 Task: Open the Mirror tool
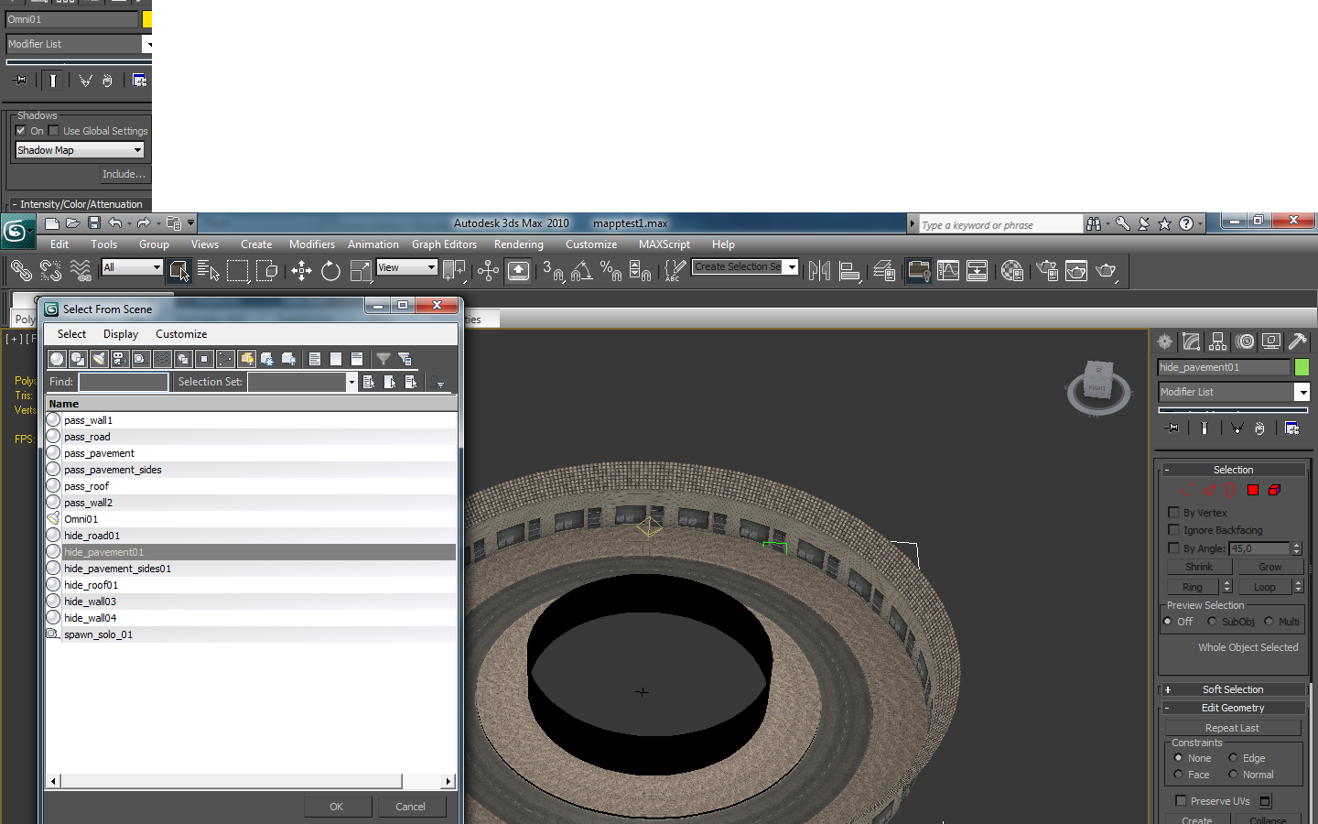819,270
